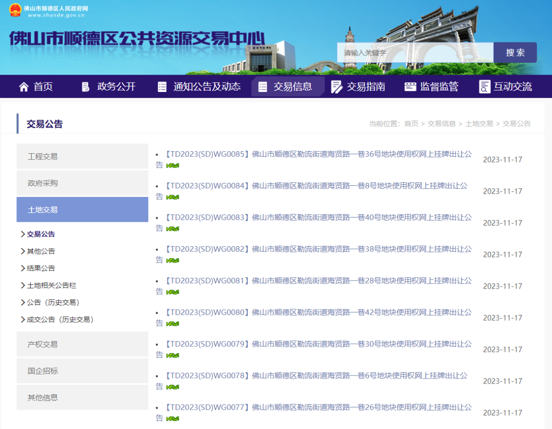The image size is (552, 429).
Task: Open the 其他公告 submenu item
Action: (x=41, y=251)
